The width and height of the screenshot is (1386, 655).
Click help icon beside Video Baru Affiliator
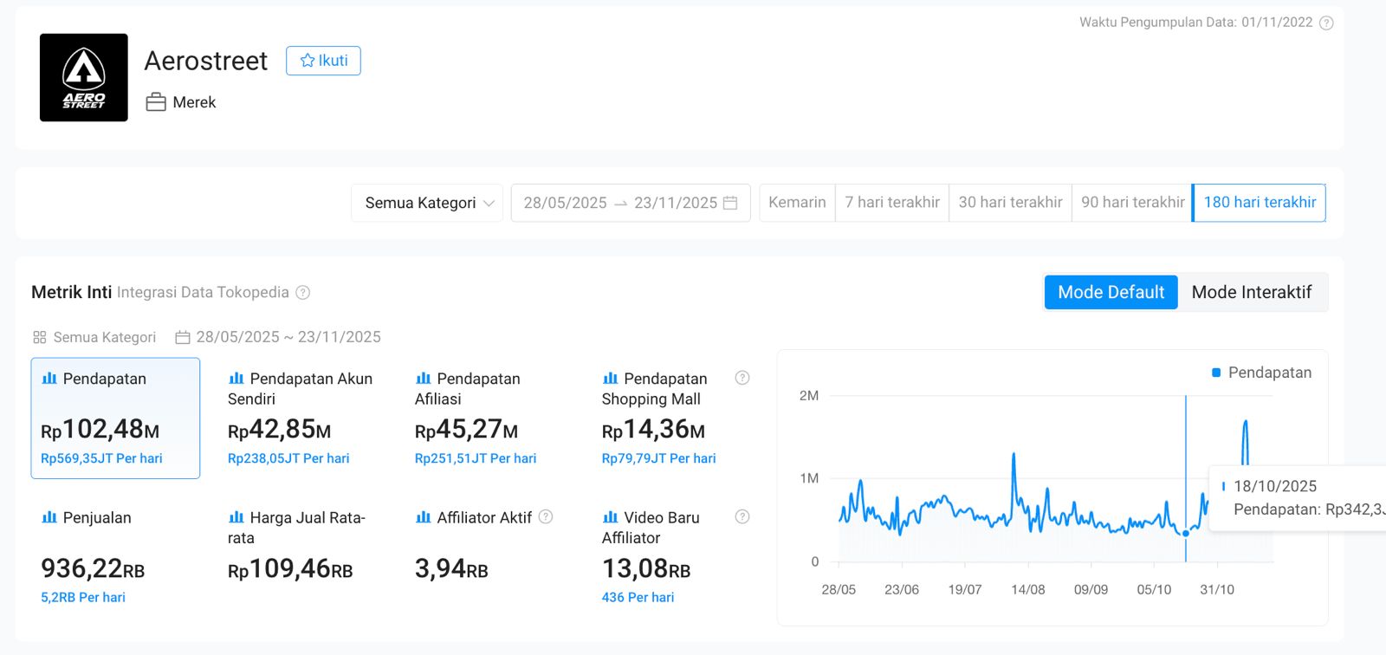(742, 516)
